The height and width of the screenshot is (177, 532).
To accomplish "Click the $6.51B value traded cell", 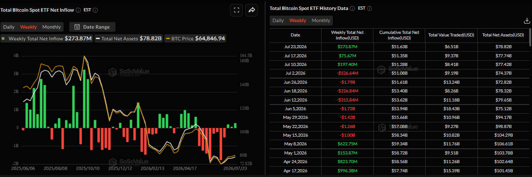I will coord(451,46).
